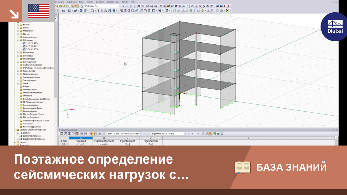Image resolution: width=347 pixels, height=195 pixels.
Task: Select 'Stabnichtlinearitäten' tree item
Action: 32,93
